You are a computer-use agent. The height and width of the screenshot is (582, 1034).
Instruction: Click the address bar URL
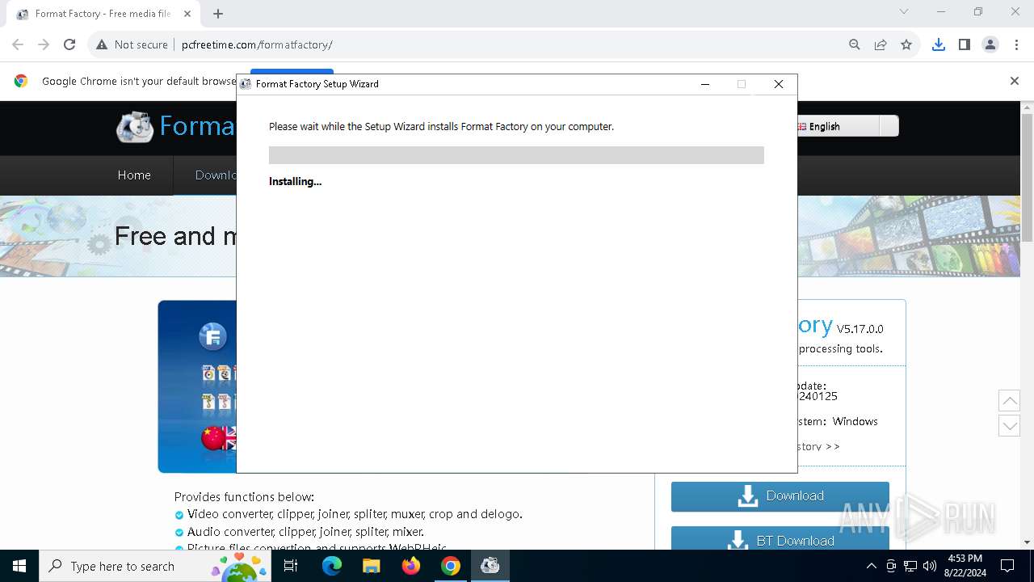coord(257,44)
